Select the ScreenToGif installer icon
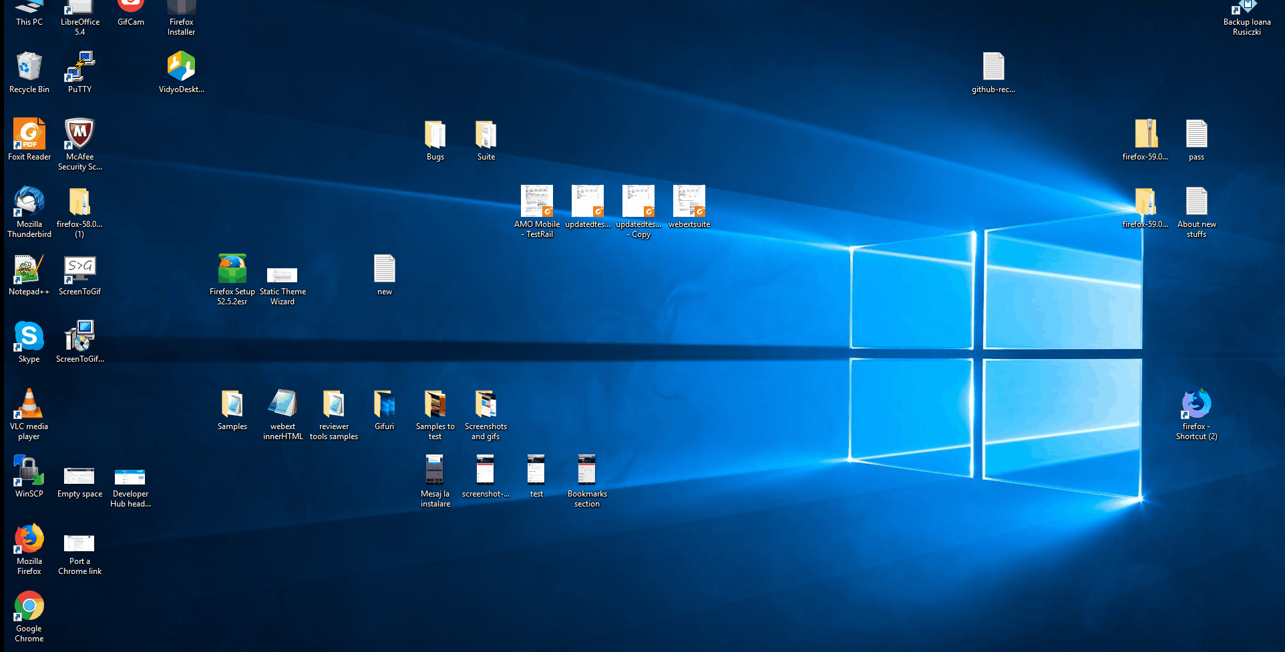Viewport: 1285px width, 652px height. click(80, 342)
